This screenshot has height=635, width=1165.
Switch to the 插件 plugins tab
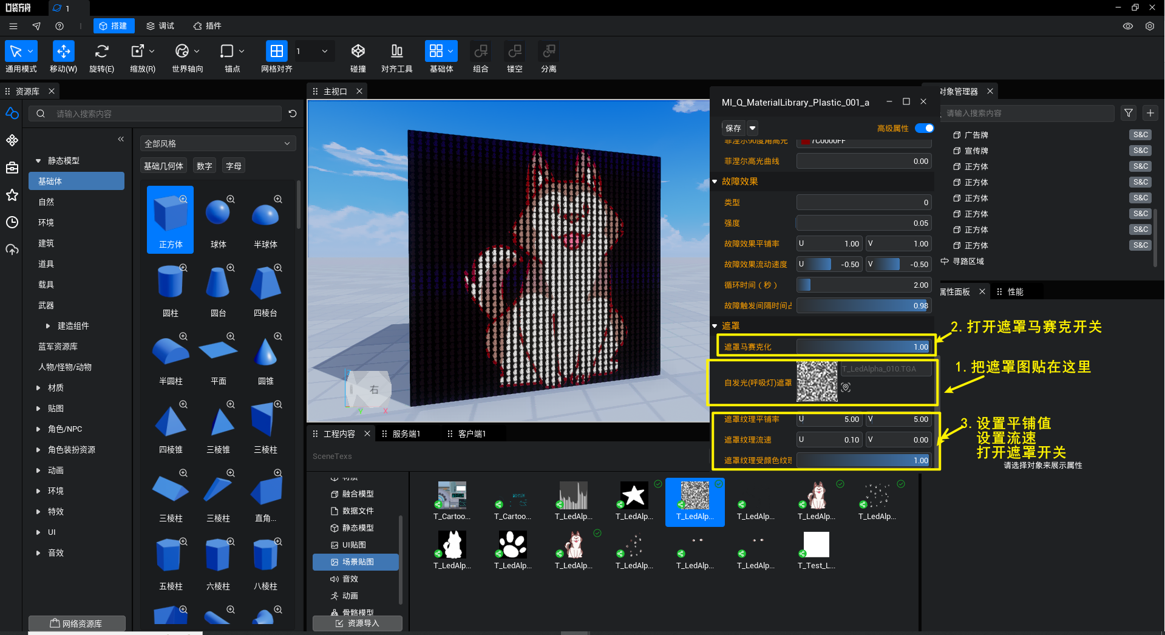click(x=207, y=26)
